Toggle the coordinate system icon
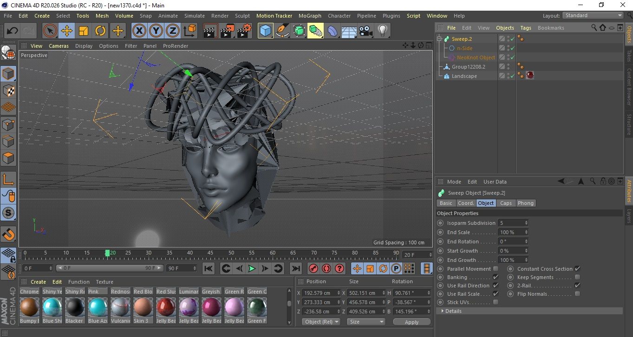This screenshot has width=633, height=337. click(189, 31)
